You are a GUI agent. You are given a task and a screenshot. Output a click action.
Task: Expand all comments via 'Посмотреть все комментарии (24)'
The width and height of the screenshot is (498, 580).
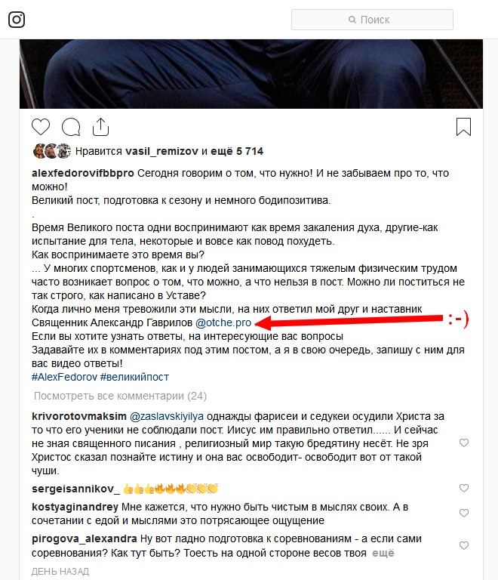click(120, 396)
